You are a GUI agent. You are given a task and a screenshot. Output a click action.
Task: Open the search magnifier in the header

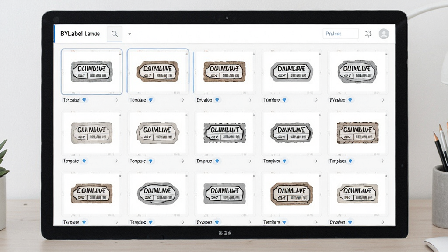115,34
